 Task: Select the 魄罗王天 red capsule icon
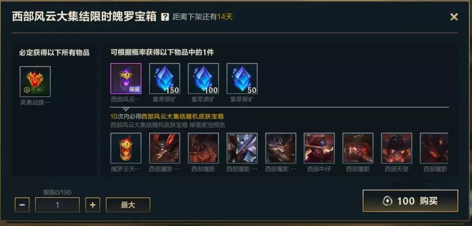pyautogui.click(x=126, y=148)
